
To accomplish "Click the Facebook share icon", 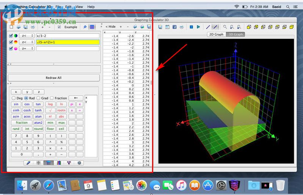I will coord(174,27).
